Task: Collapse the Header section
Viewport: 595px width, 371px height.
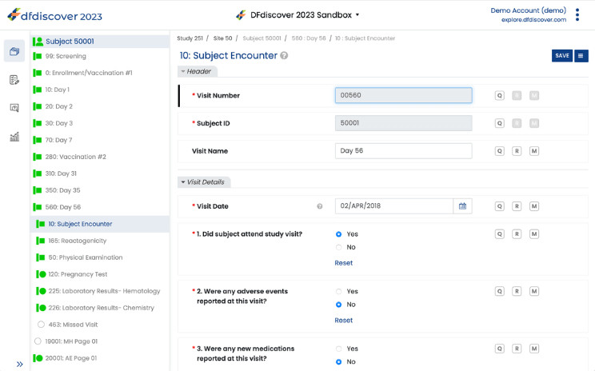Action: (x=197, y=72)
